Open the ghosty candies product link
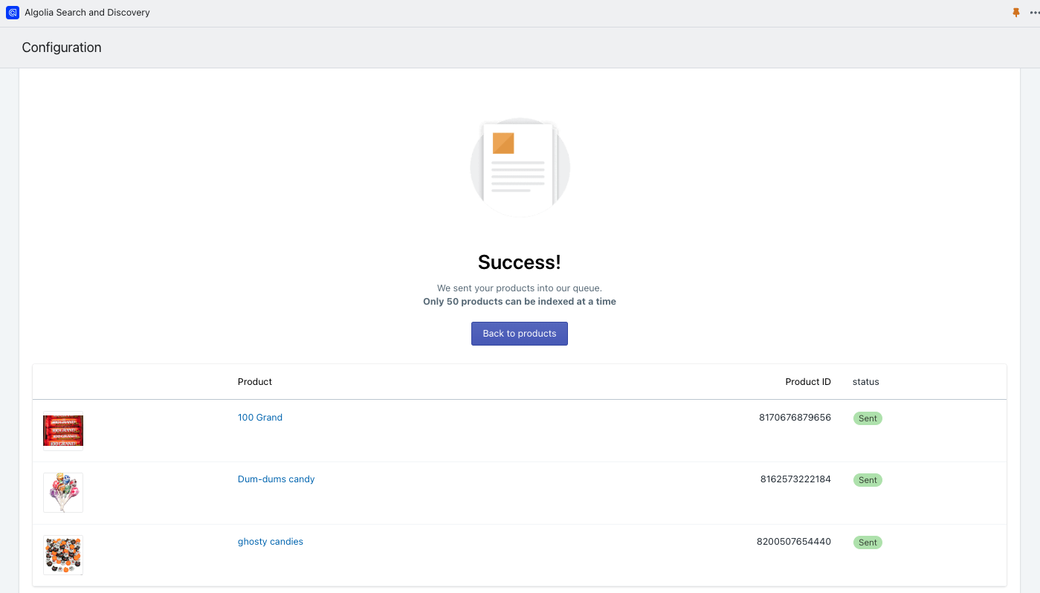Image resolution: width=1040 pixels, height=593 pixels. pos(271,542)
